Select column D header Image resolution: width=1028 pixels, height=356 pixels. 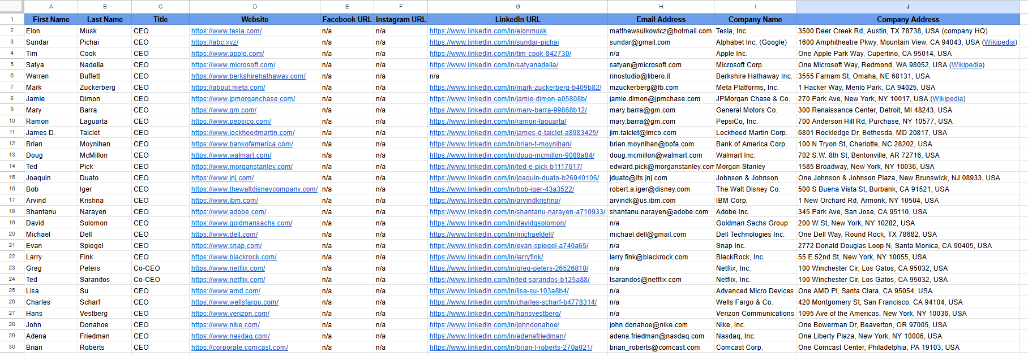[x=255, y=6]
